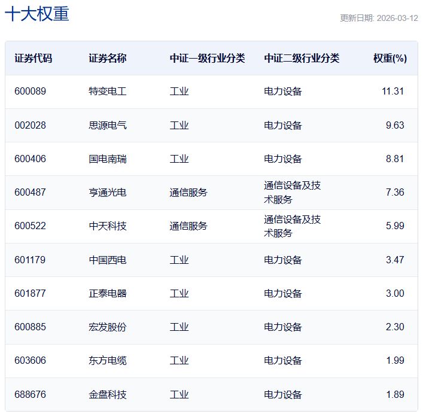Click the 证券代码 column header
423x414 pixels.
coord(33,58)
